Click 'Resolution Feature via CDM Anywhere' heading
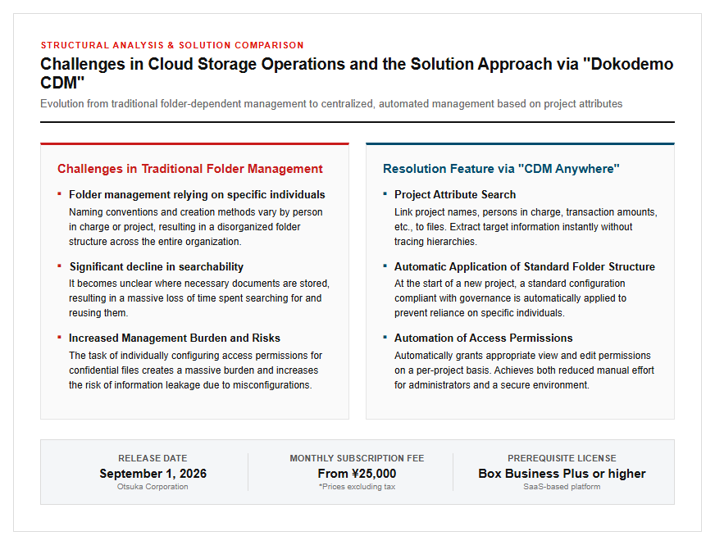Image resolution: width=715 pixels, height=545 pixels. pos(501,169)
